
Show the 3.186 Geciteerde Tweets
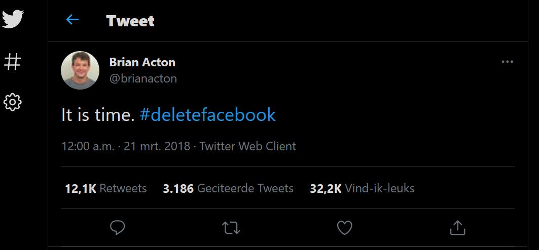[228, 189]
